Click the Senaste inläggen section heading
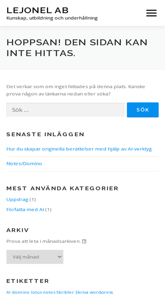This screenshot has width=165, height=294. coord(45,134)
